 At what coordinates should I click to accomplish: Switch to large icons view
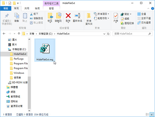[x=152, y=114]
